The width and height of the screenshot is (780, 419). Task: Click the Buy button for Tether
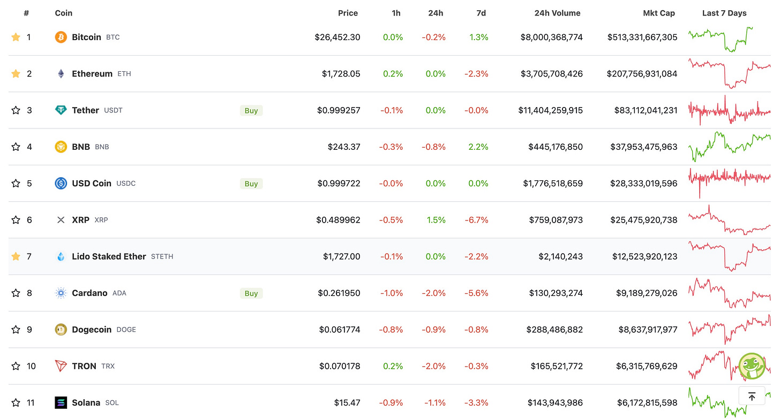pyautogui.click(x=251, y=111)
